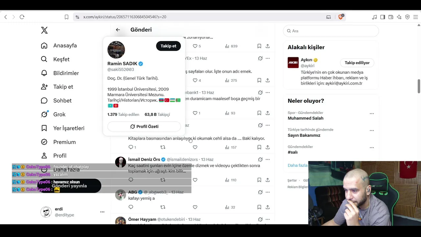
Task: Open more options for Muhammed Salah trend
Action: (x=372, y=114)
